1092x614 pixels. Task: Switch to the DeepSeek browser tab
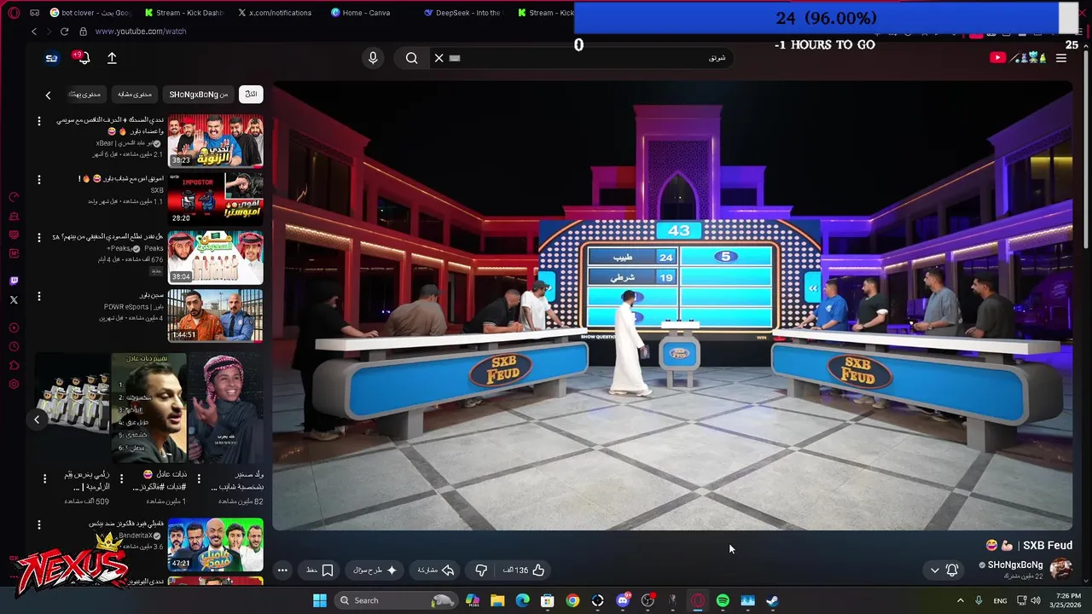(x=464, y=13)
